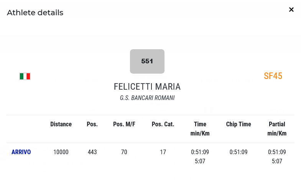Click the 10000 distance value

click(x=61, y=152)
